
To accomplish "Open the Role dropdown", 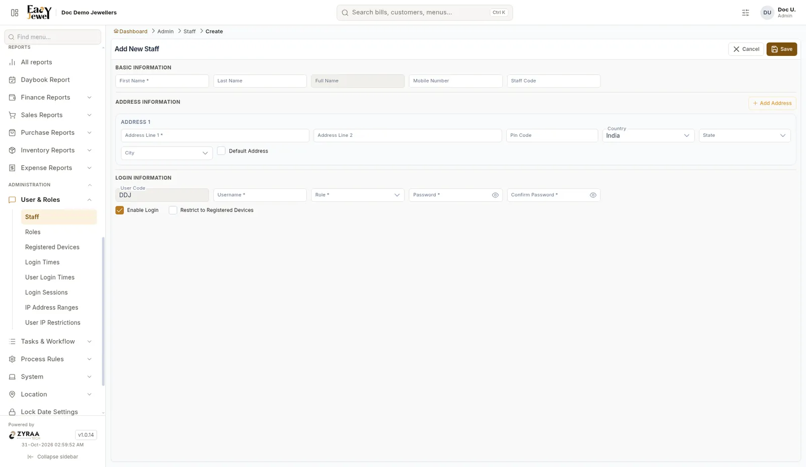I will (358, 195).
